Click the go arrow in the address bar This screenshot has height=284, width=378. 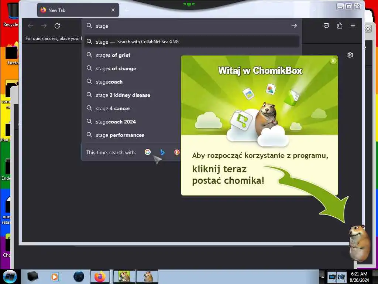pyautogui.click(x=294, y=26)
